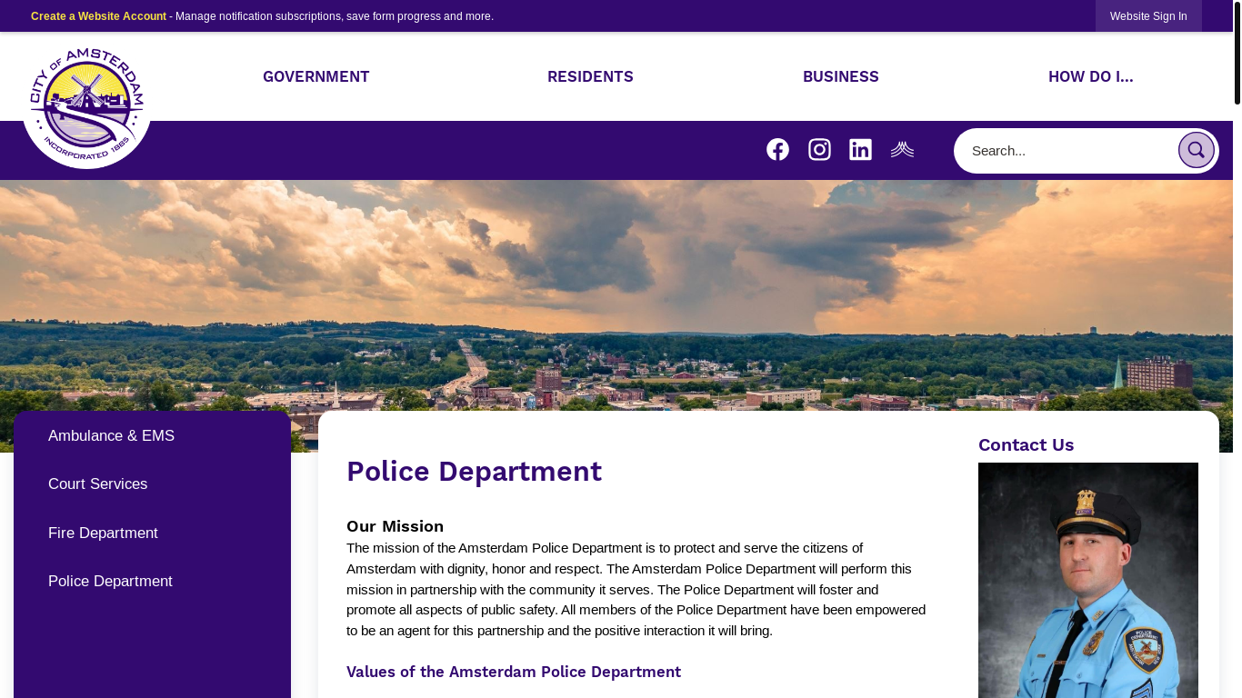Click Values of the Amsterdam Police Department heading
This screenshot has width=1242, height=698.
coord(514,672)
